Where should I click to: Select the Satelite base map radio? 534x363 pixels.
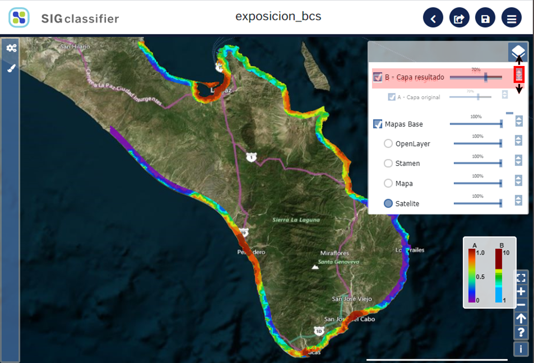(x=388, y=203)
